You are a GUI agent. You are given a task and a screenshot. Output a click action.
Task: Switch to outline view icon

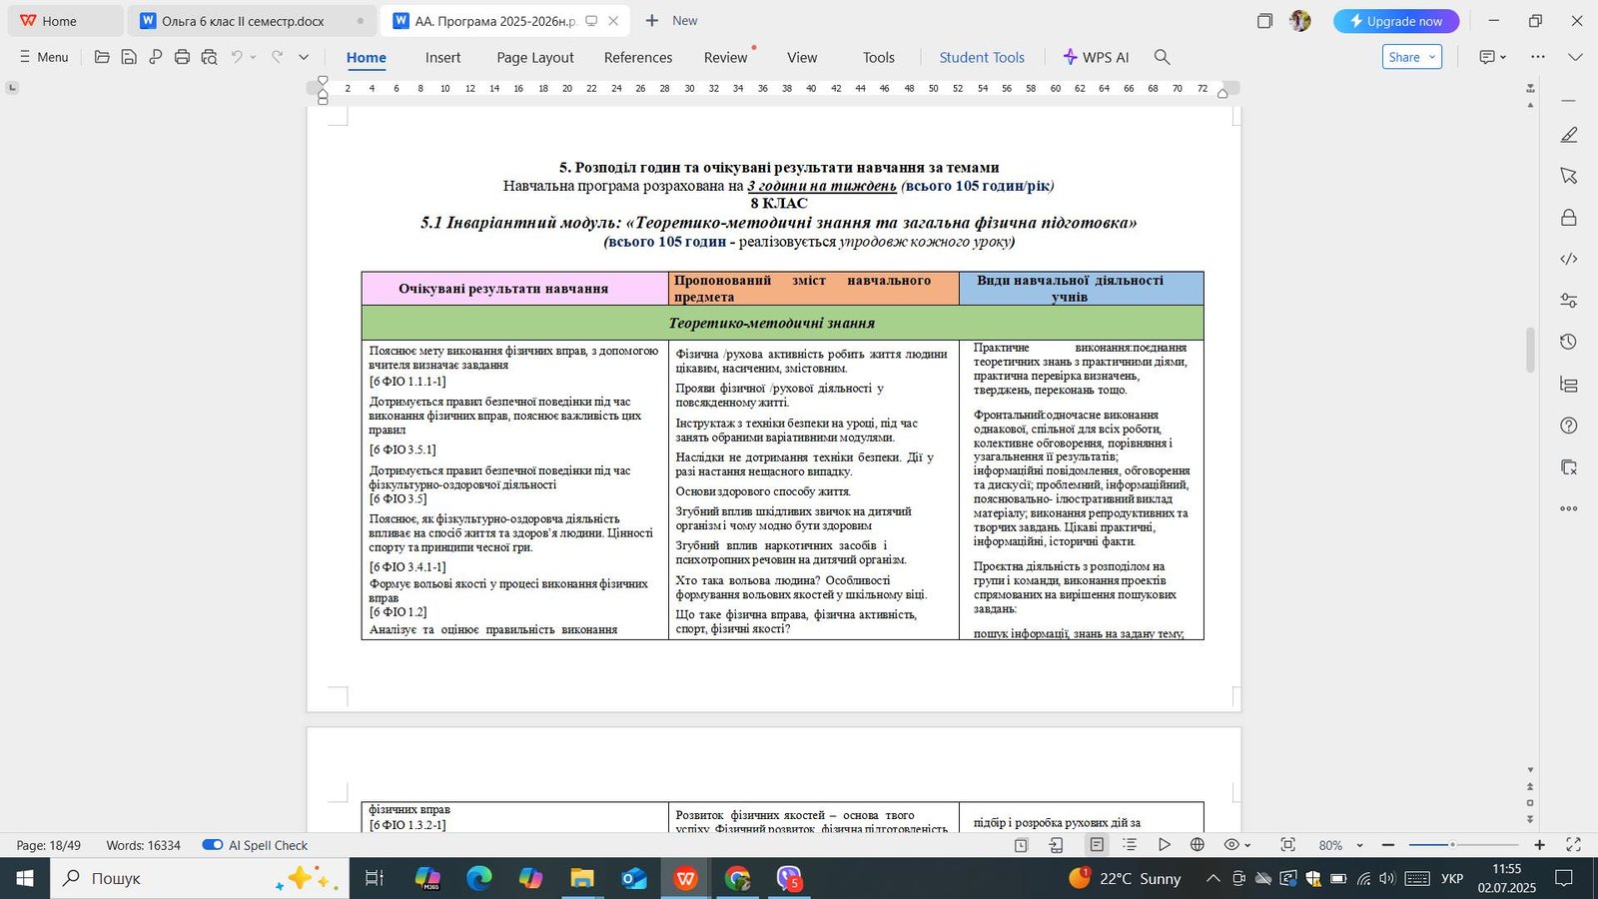[x=1130, y=845]
